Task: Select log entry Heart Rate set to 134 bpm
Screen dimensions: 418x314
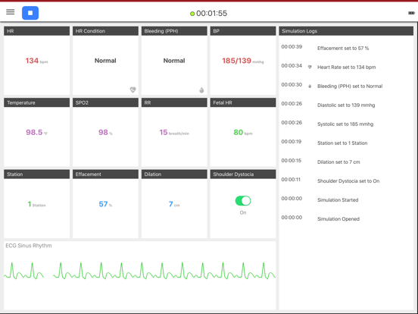Action: pyautogui.click(x=347, y=68)
